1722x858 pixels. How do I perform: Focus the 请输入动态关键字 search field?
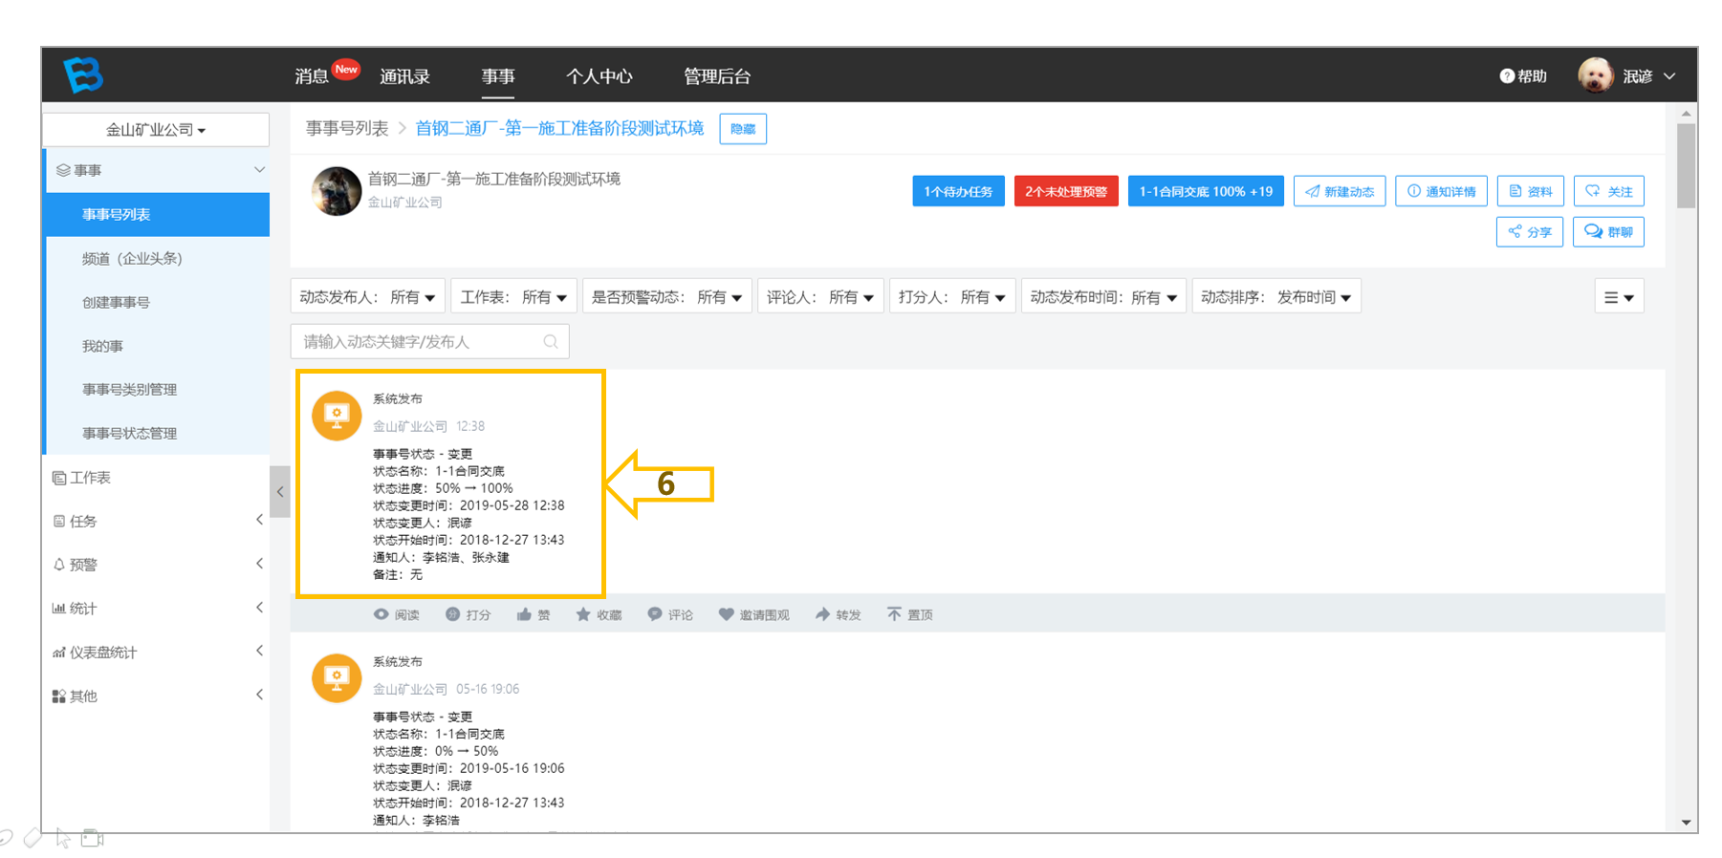421,341
